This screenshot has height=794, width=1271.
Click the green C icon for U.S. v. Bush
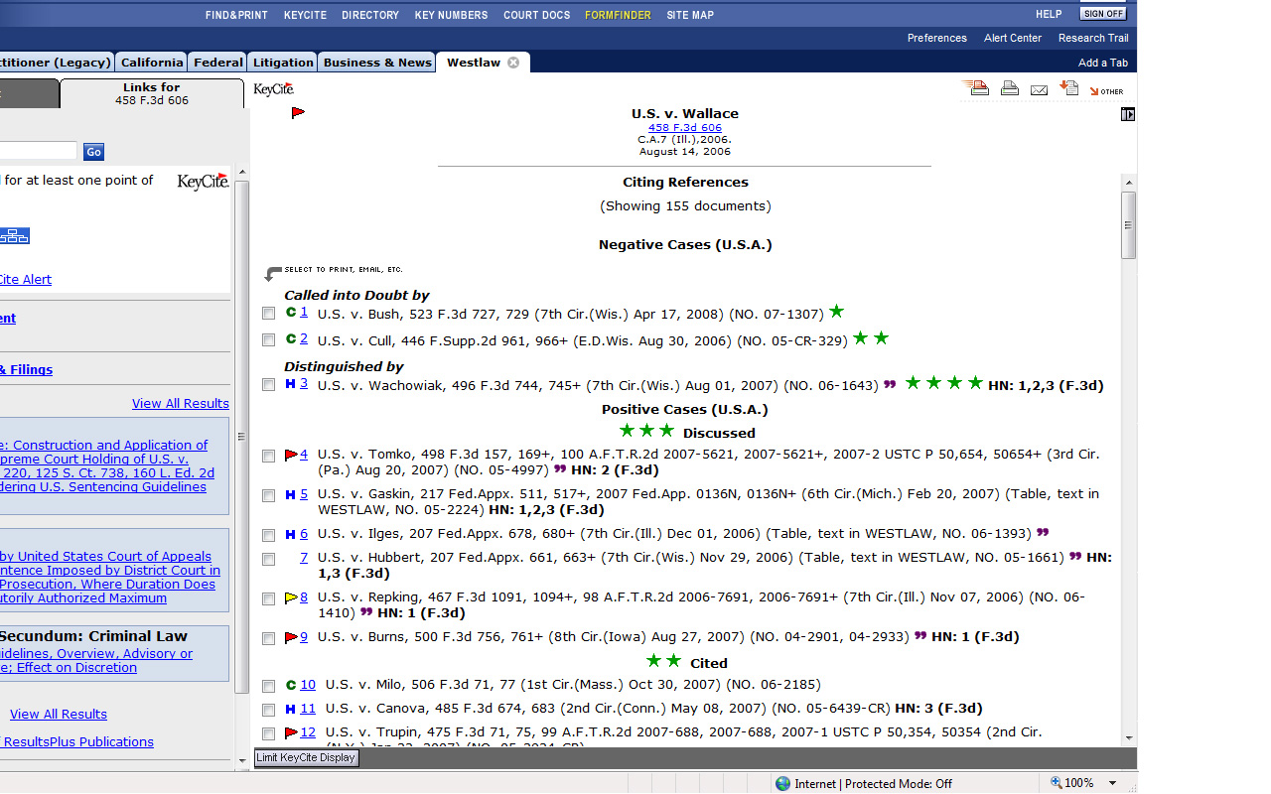click(291, 312)
